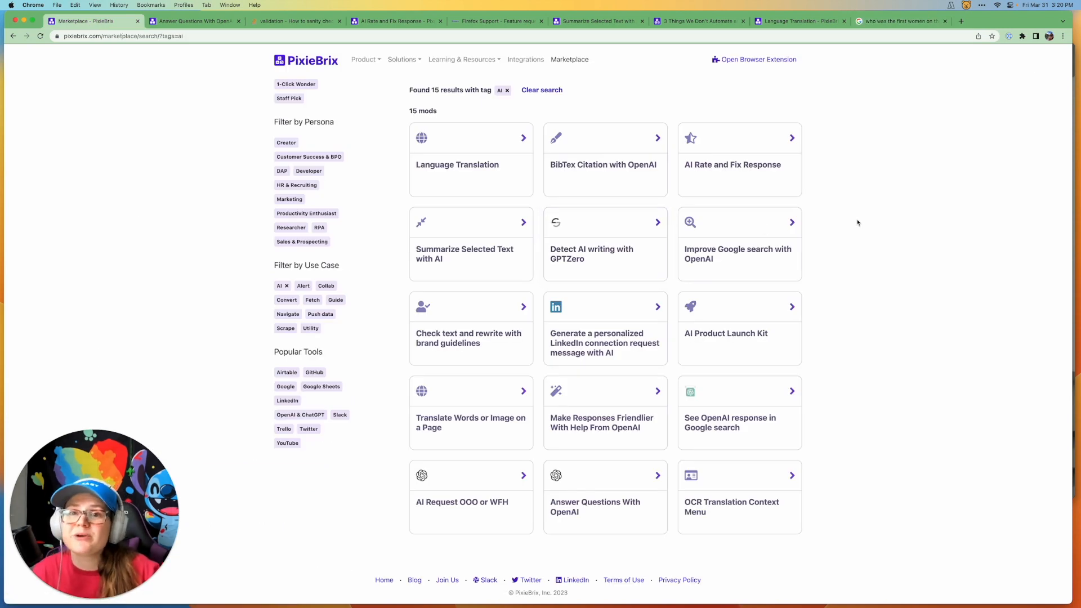Click the refresh icon on Detect AI writing card
Viewport: 1081px width, 608px height.
pyautogui.click(x=556, y=222)
